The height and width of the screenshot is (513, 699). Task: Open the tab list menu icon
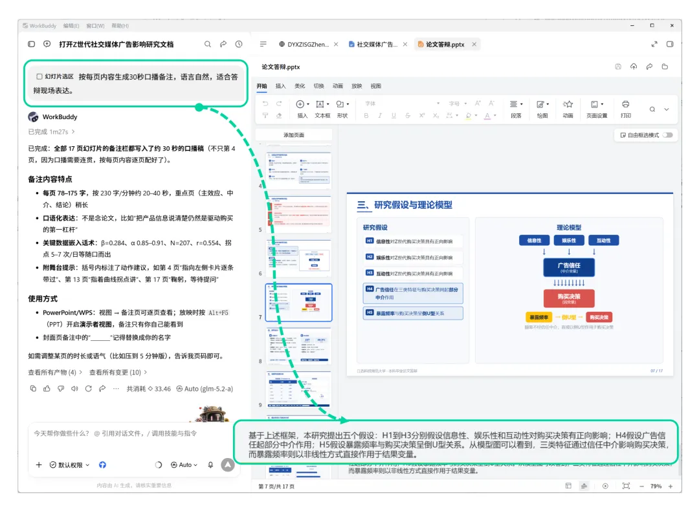(x=263, y=44)
